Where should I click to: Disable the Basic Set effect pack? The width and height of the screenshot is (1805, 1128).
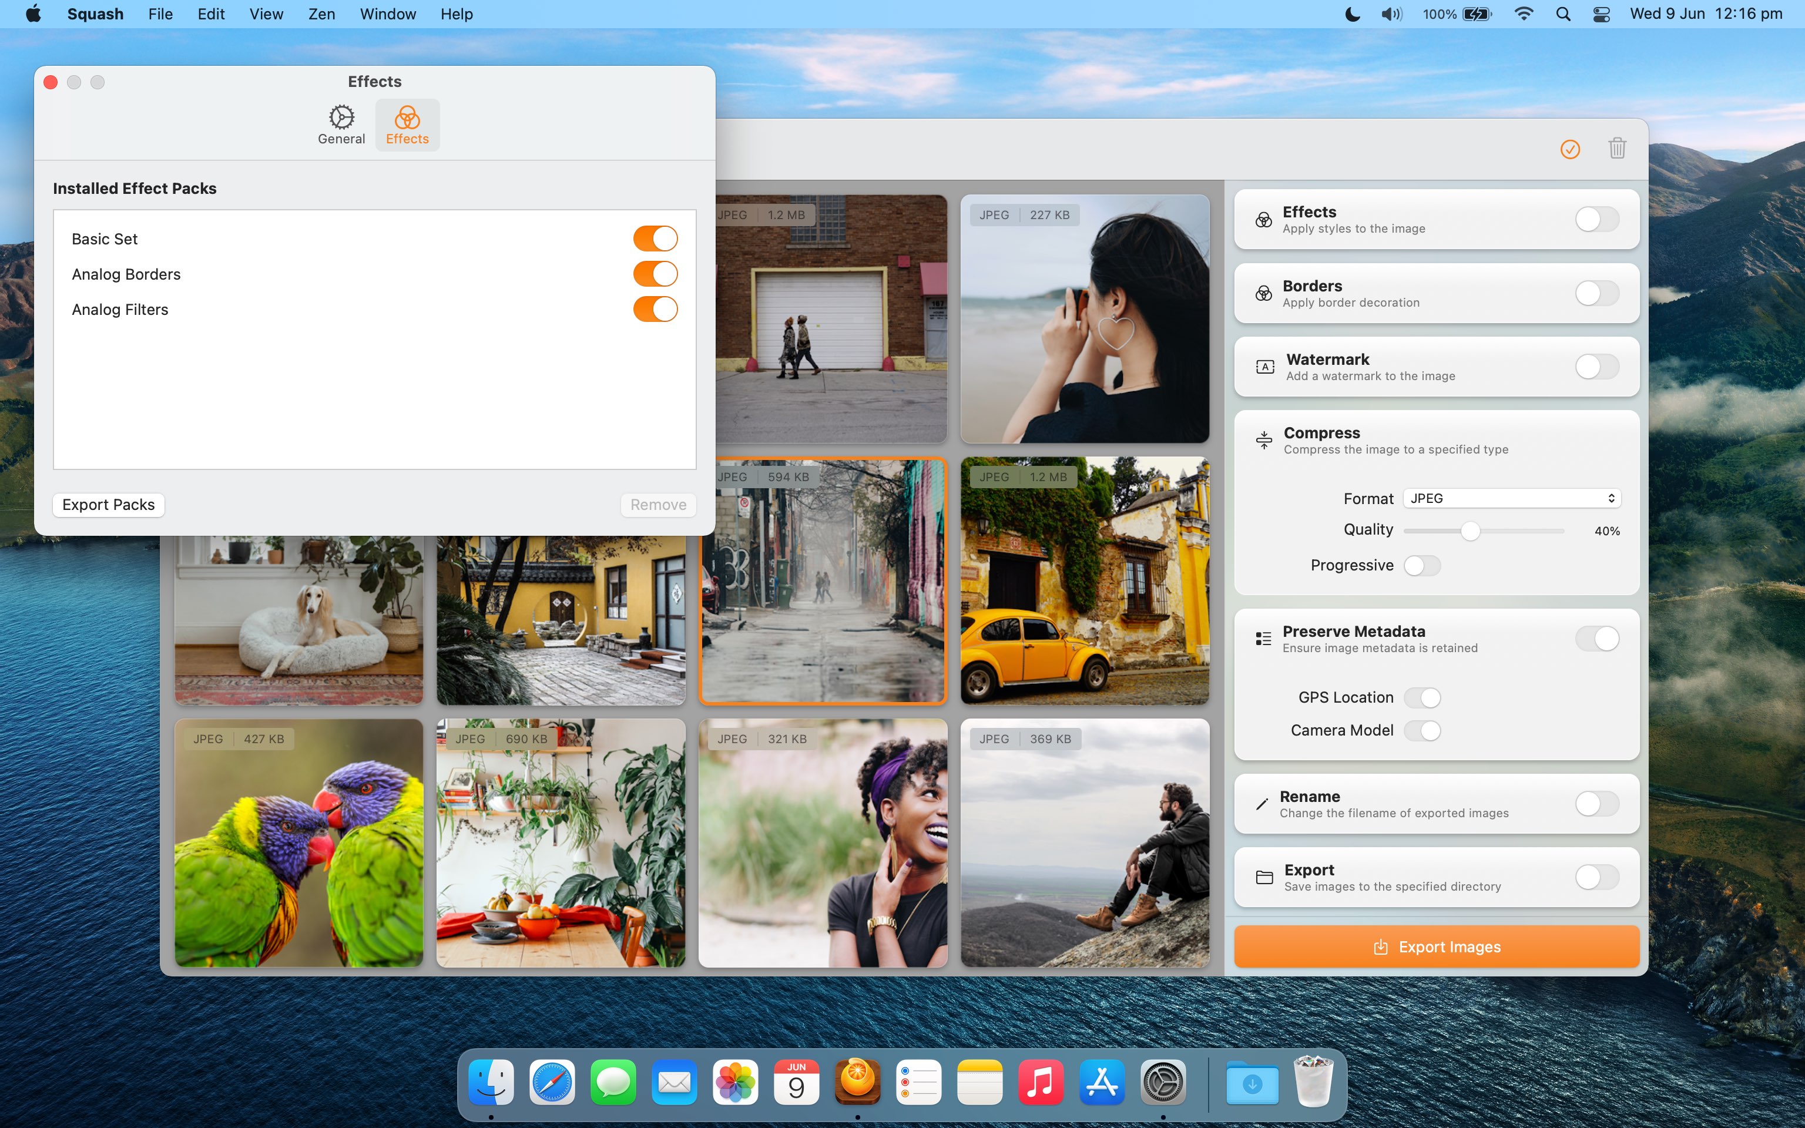click(655, 239)
